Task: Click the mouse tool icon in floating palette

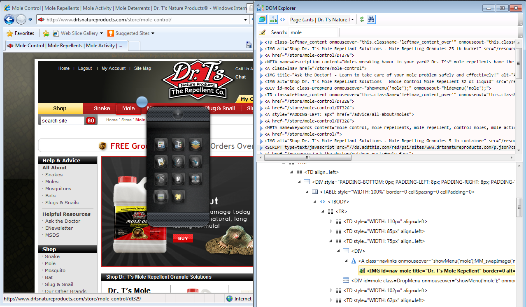Action: tap(178, 179)
